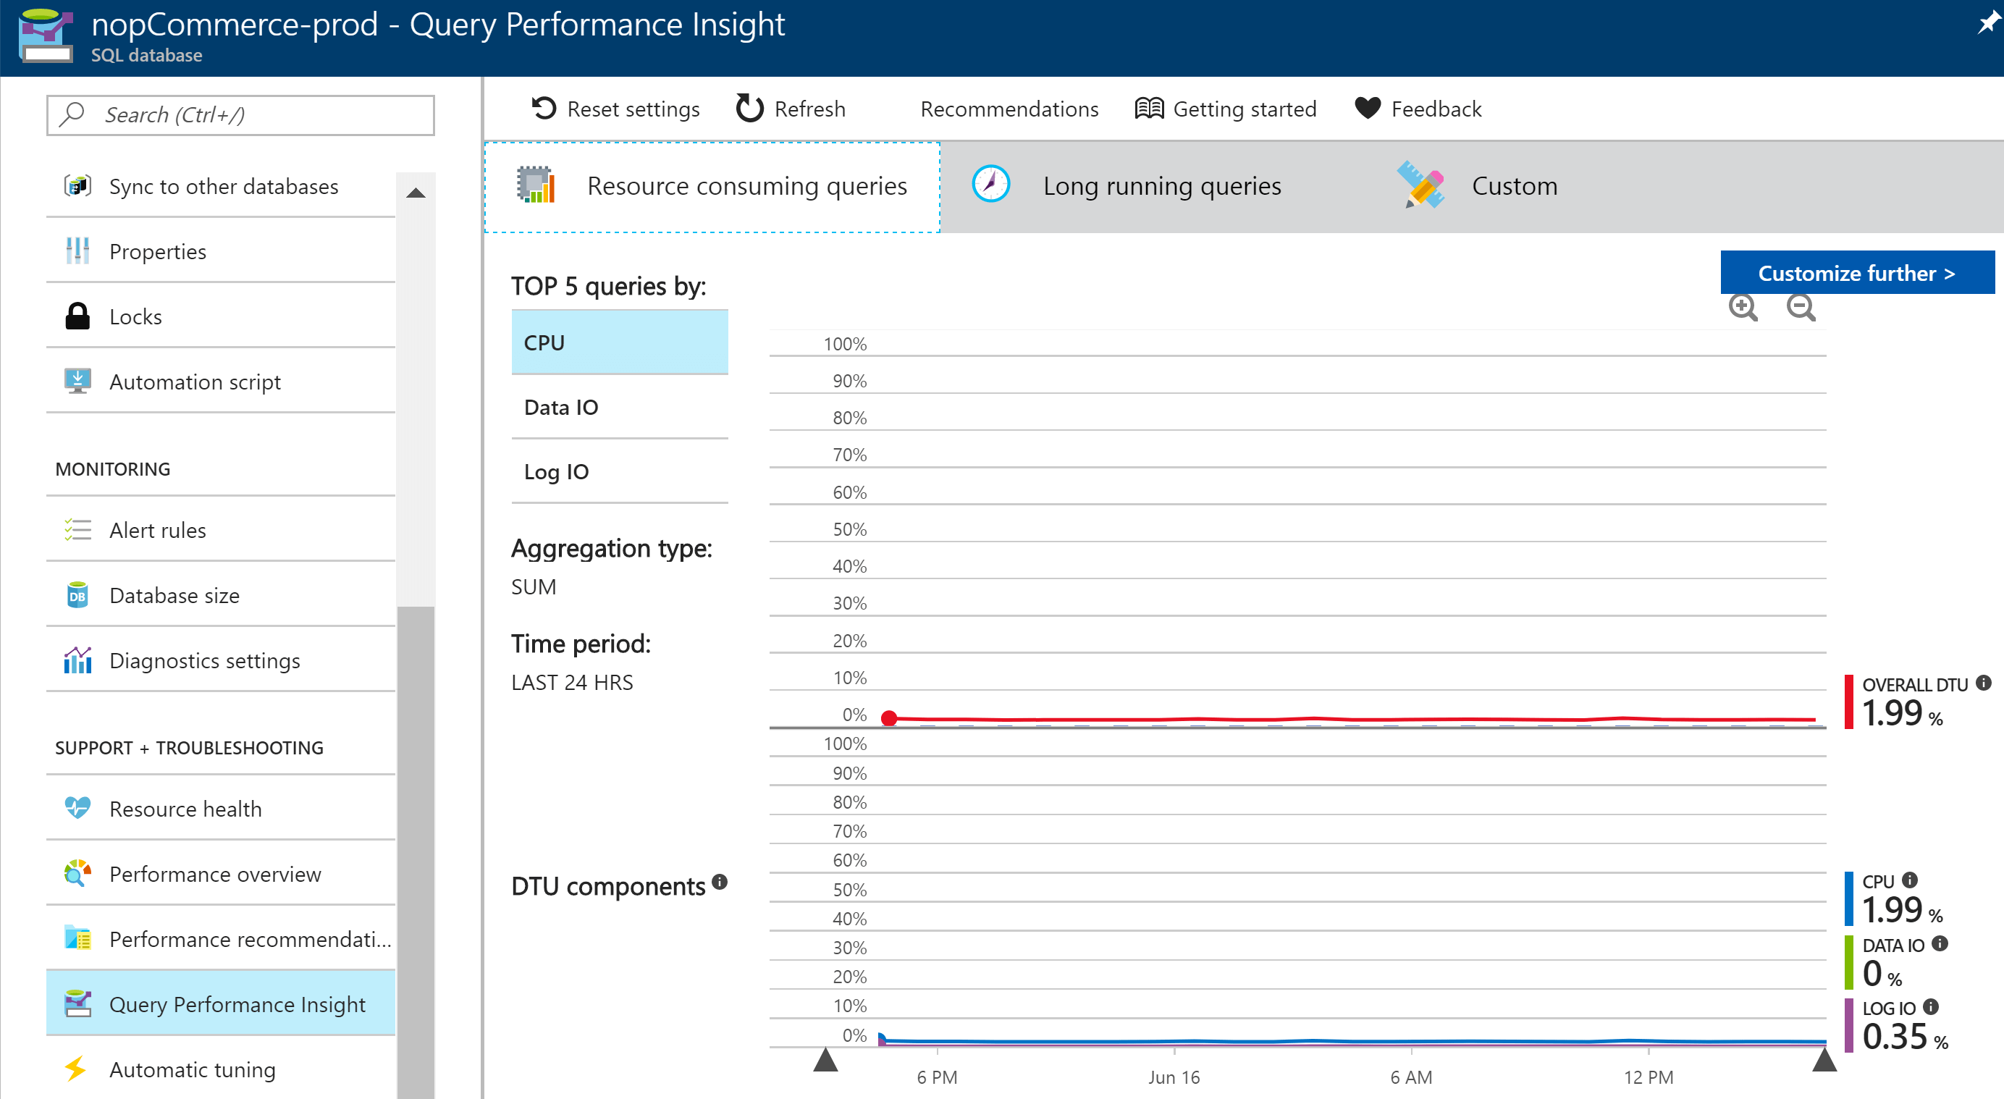Click the Database size icon
2004x1099 pixels.
73,596
